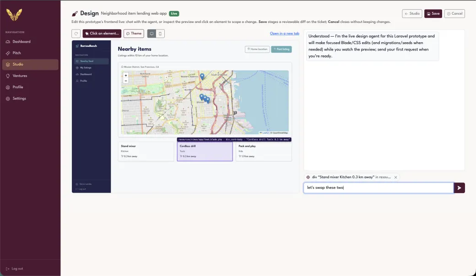
Task: Click the Settings gear icon
Action: pyautogui.click(x=8, y=99)
